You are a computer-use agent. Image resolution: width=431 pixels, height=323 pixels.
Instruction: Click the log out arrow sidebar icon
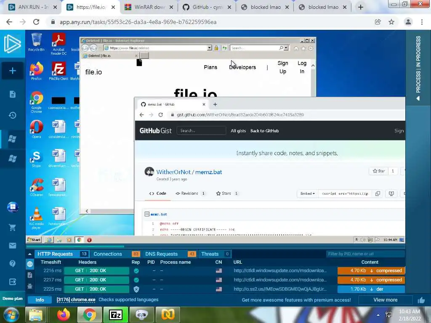(12, 282)
